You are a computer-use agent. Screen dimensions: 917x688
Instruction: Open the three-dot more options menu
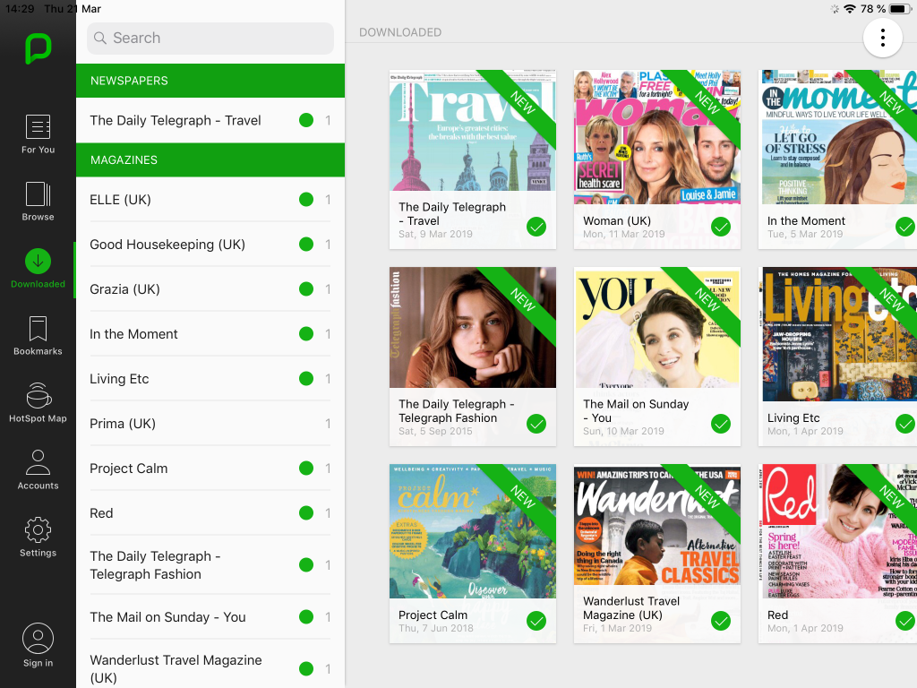[882, 38]
